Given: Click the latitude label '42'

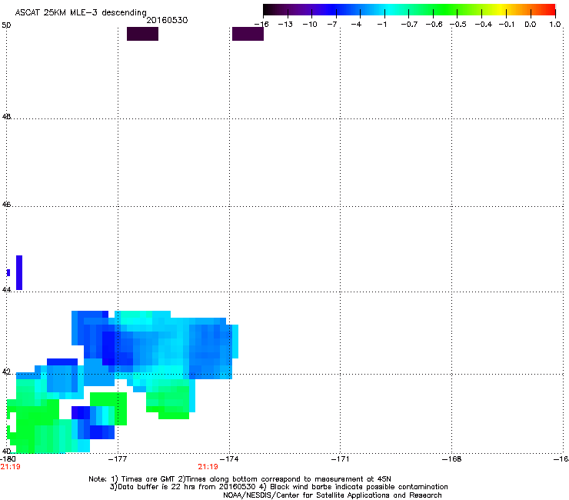Looking at the screenshot, I should click(x=6, y=372).
